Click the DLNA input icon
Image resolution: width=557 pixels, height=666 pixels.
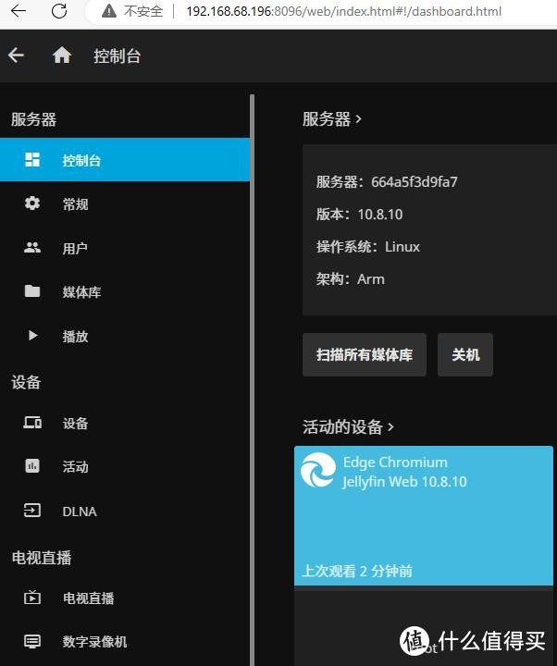click(32, 511)
